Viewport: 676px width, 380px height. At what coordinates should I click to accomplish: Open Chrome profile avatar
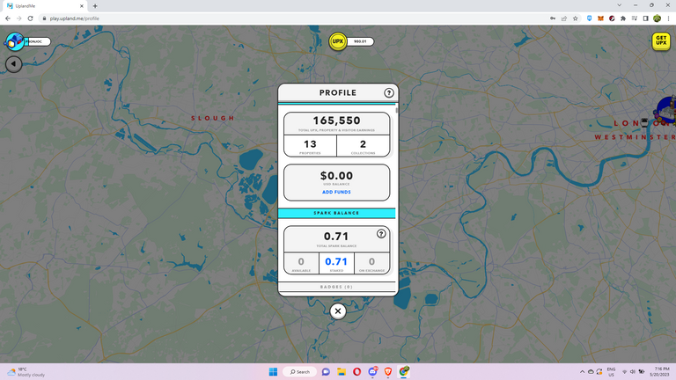coord(657,18)
